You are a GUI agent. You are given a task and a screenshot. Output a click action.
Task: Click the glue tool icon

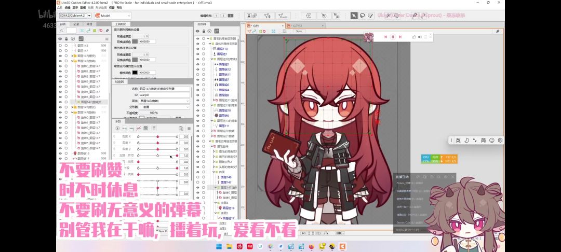336,16
